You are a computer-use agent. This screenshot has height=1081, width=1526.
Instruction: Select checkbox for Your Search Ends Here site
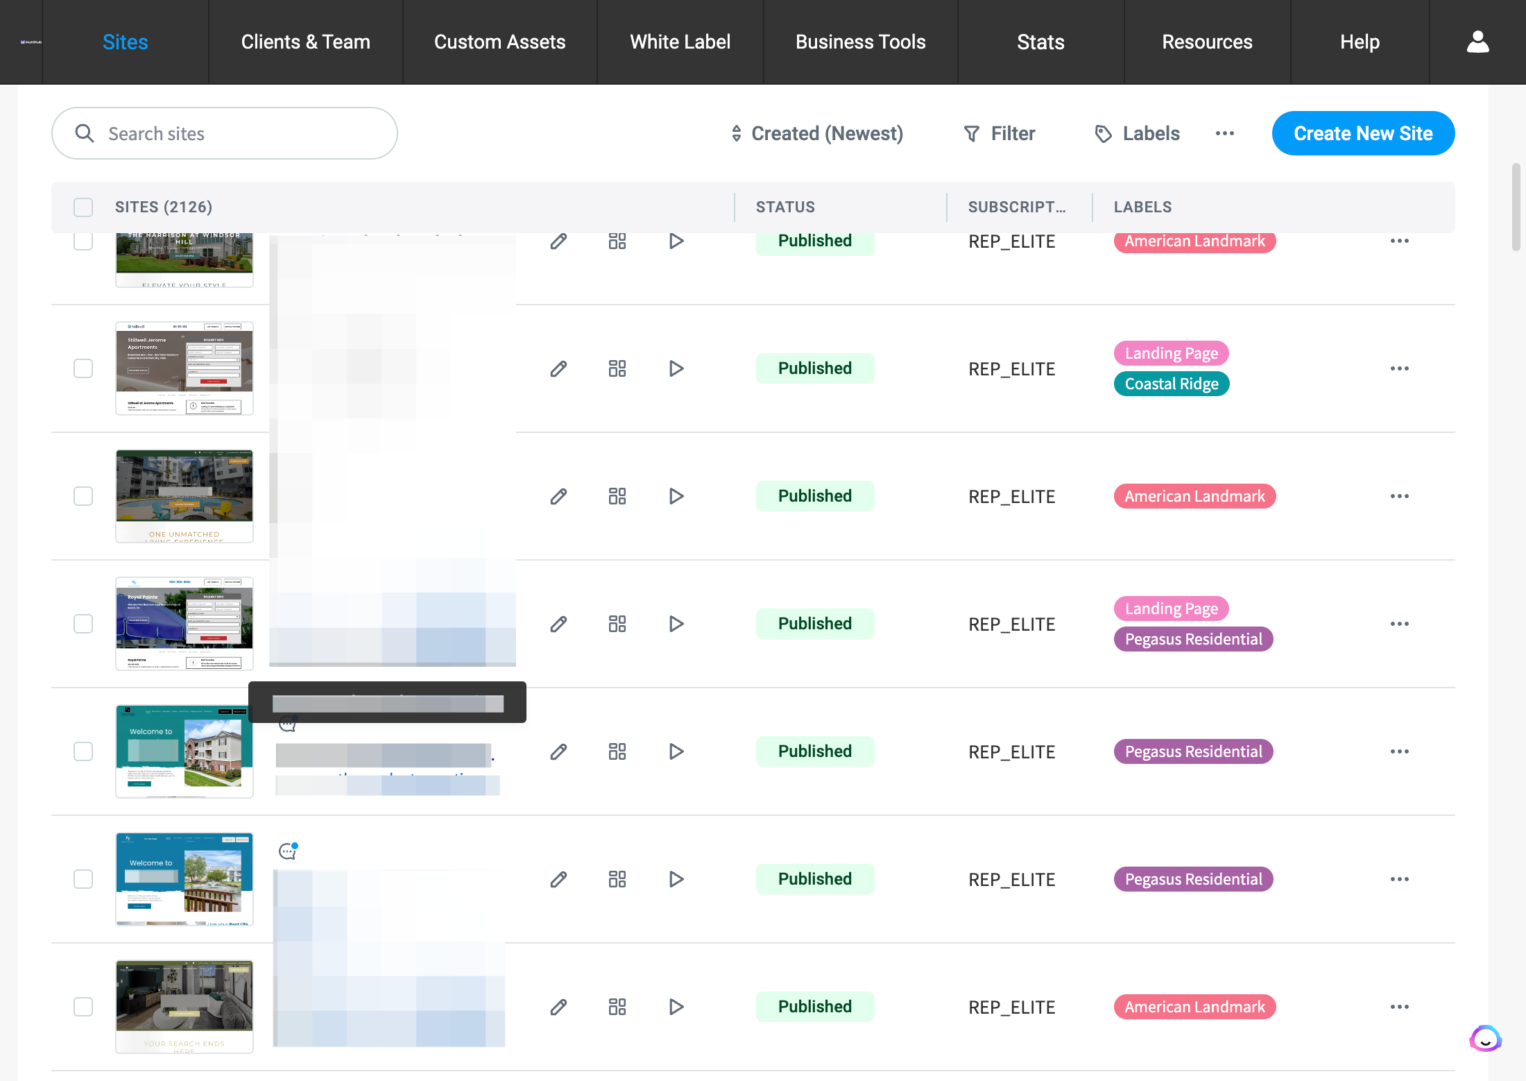pyautogui.click(x=83, y=1007)
